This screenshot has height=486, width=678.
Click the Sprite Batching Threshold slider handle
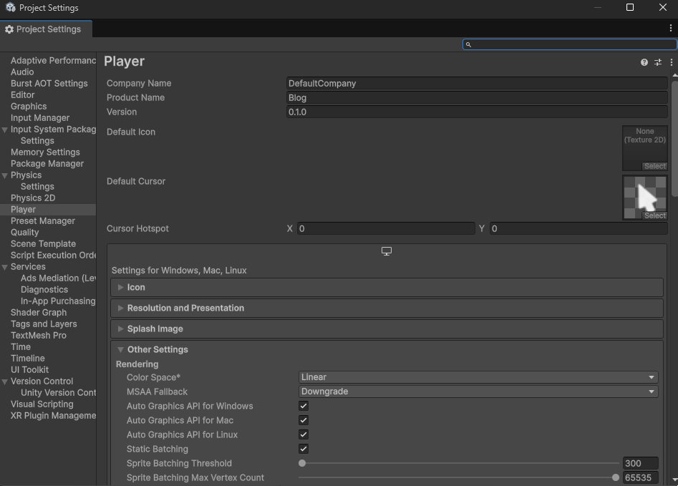coord(302,463)
